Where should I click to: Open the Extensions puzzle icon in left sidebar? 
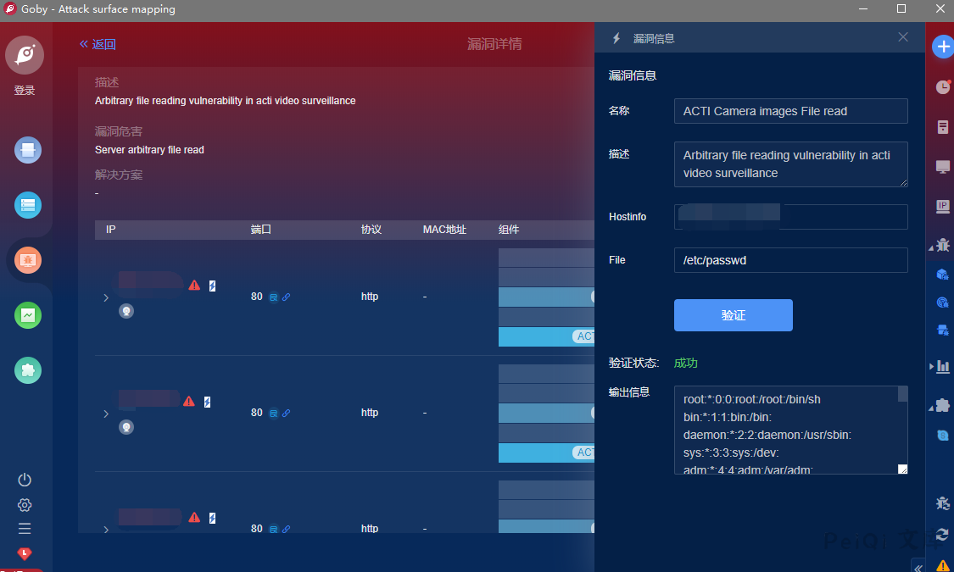tap(28, 370)
